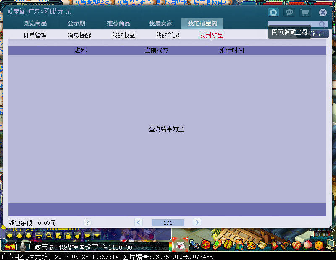Click the white laughing pet face icon

pos(180,245)
